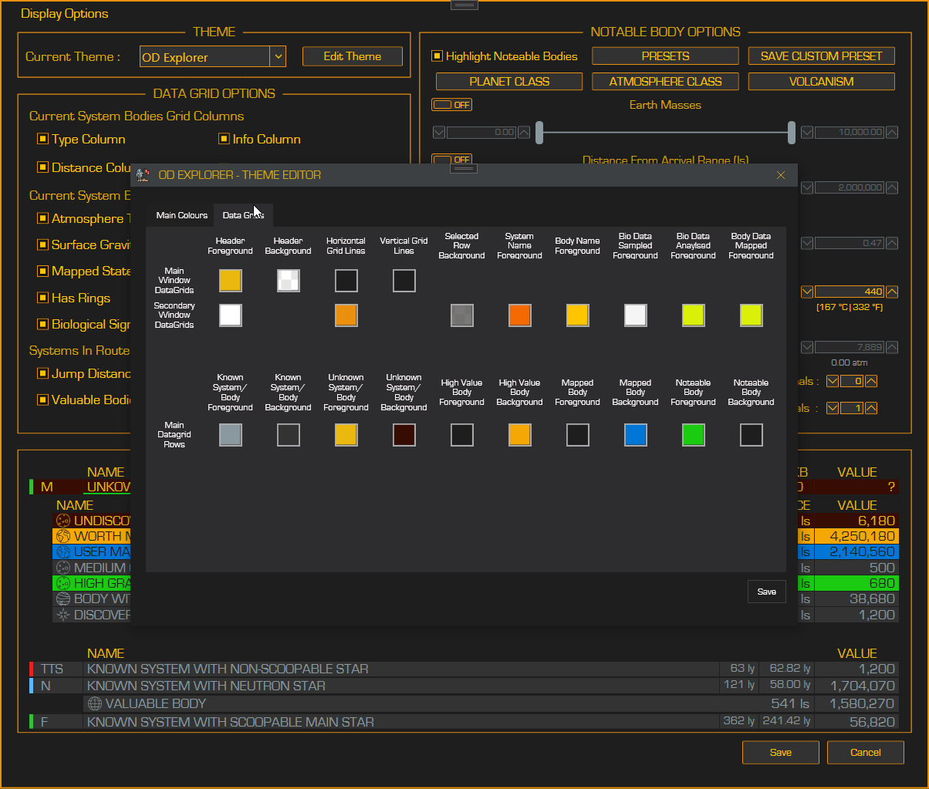Click the Earth Masses slider's left handle
Screen dimensions: 929x789
pos(539,133)
